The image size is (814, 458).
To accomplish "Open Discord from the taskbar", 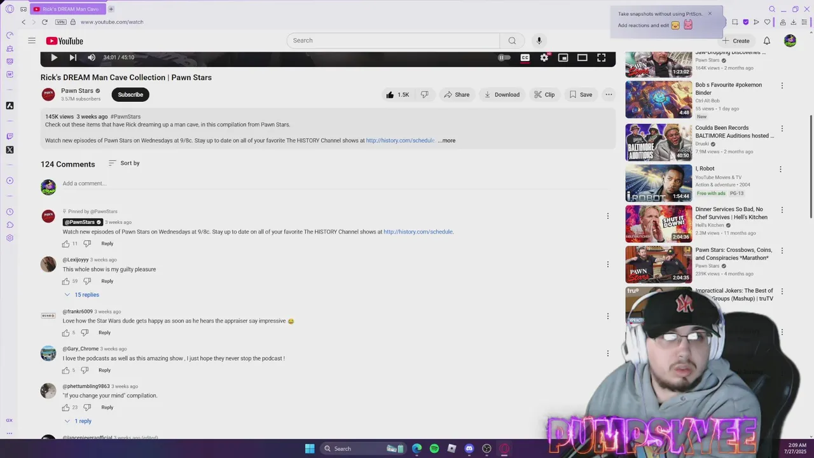I will click(x=469, y=448).
